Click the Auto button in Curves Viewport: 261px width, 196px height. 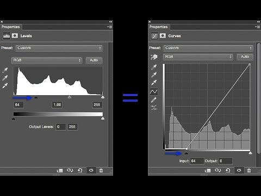pos(245,57)
